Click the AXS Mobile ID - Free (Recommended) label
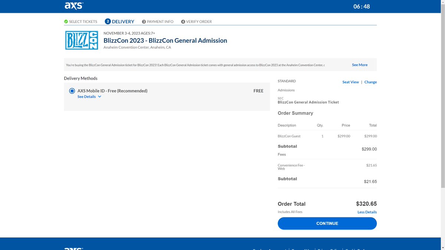 coord(112,91)
